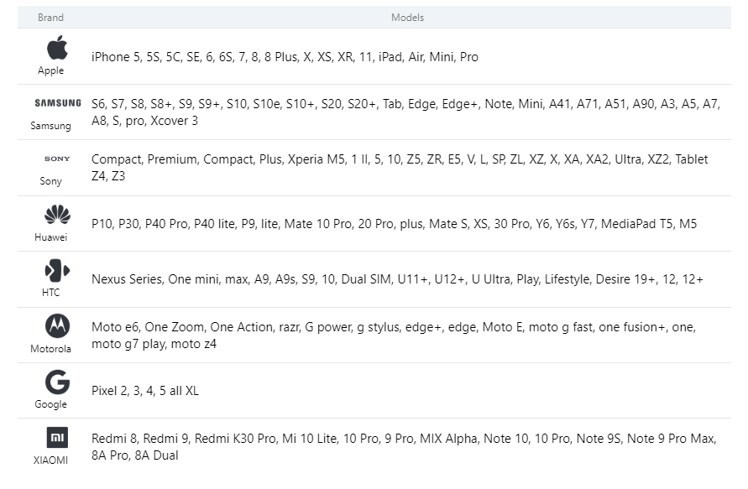Click the Xiaomi MI logo icon

point(57,437)
